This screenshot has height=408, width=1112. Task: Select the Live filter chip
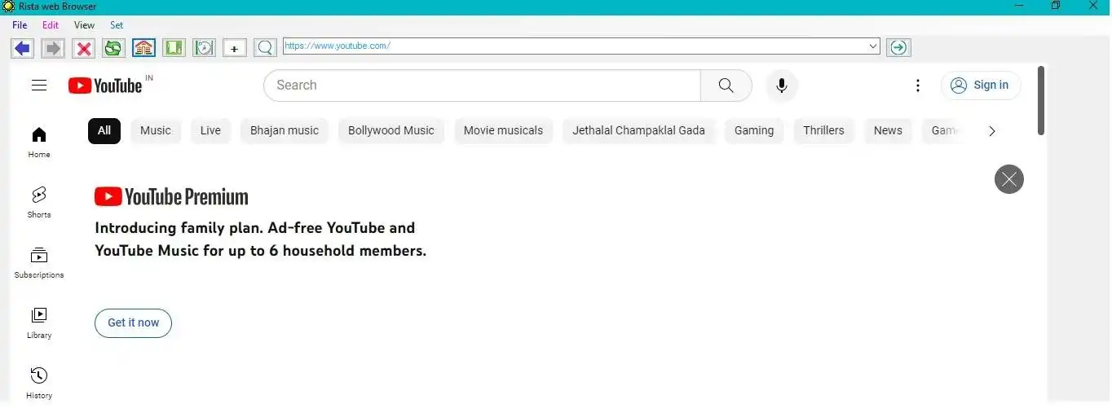[x=210, y=130]
